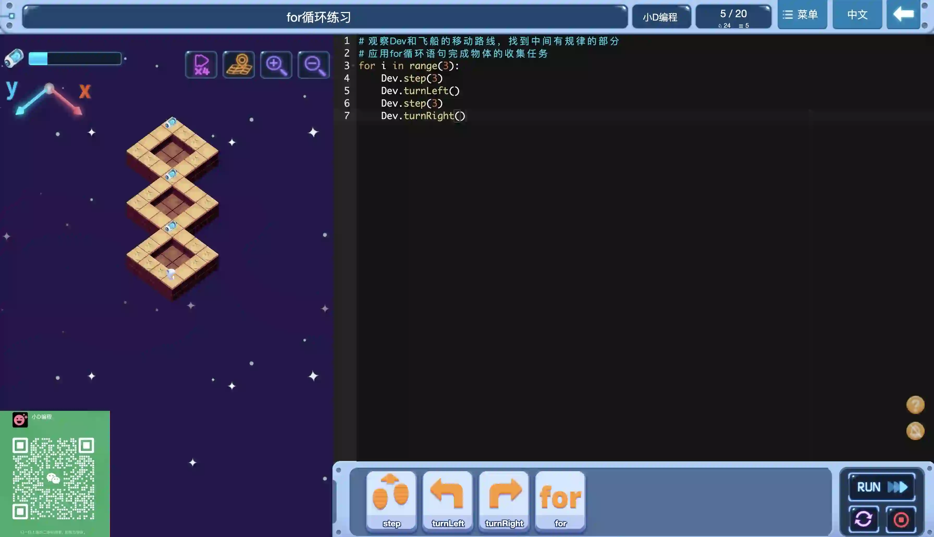Open the question mark help button
Viewport: 934px width, 537px height.
(915, 405)
